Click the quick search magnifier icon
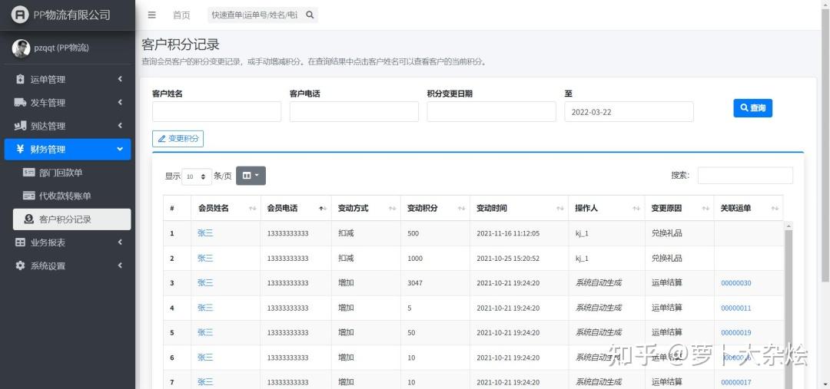The width and height of the screenshot is (830, 389). [x=310, y=15]
